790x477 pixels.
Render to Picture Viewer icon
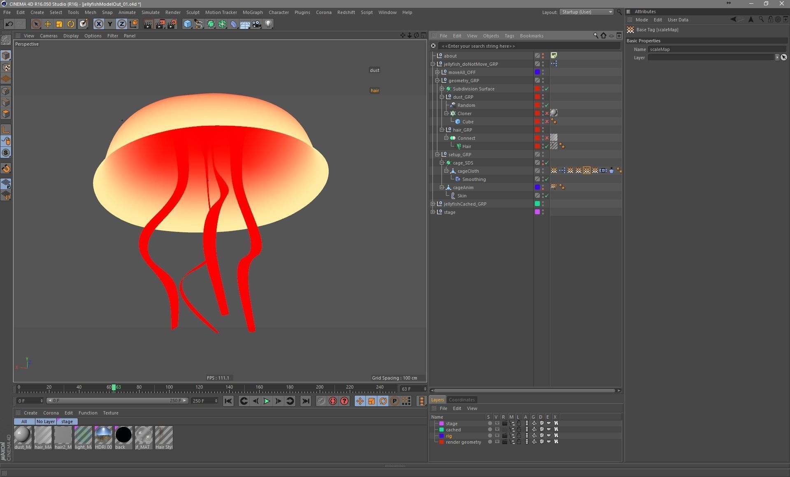[x=160, y=24]
